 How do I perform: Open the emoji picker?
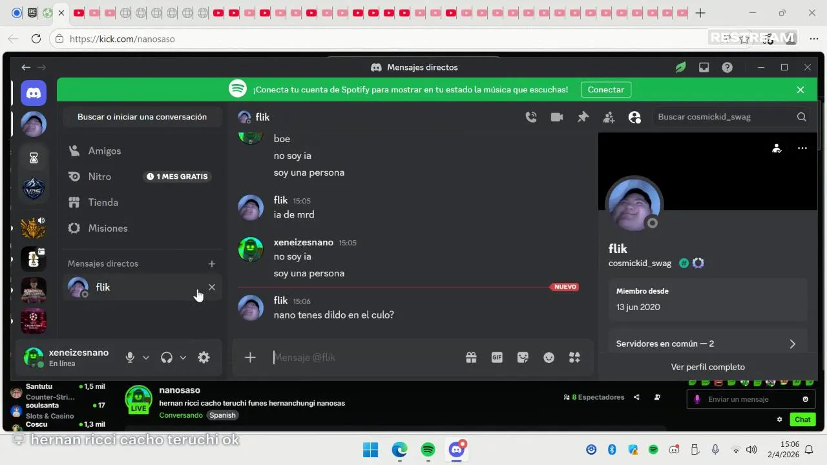pos(549,358)
